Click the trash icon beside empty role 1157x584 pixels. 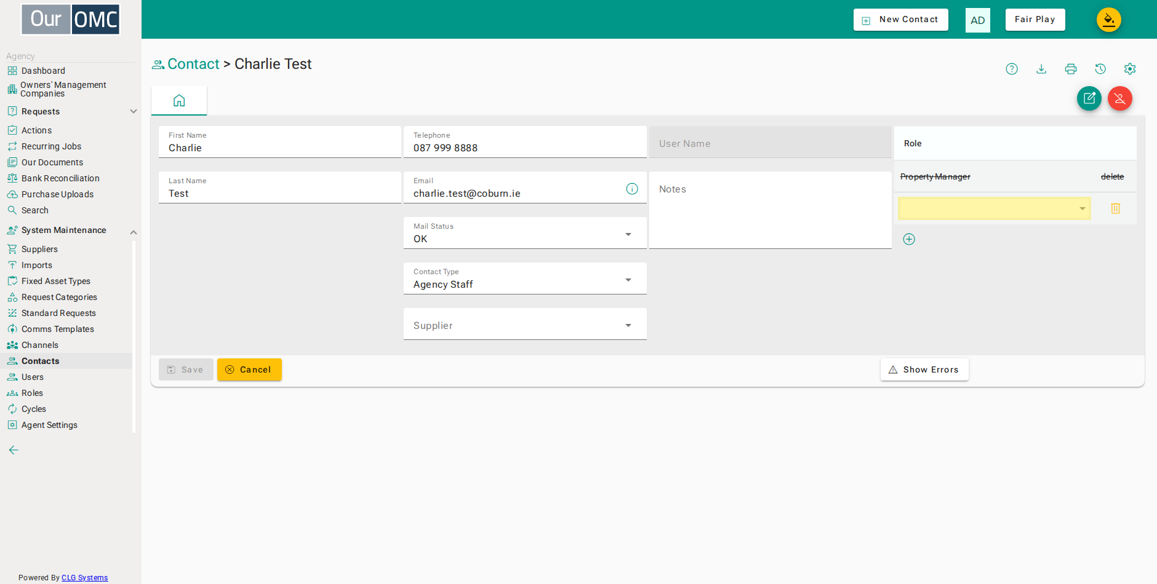point(1116,208)
